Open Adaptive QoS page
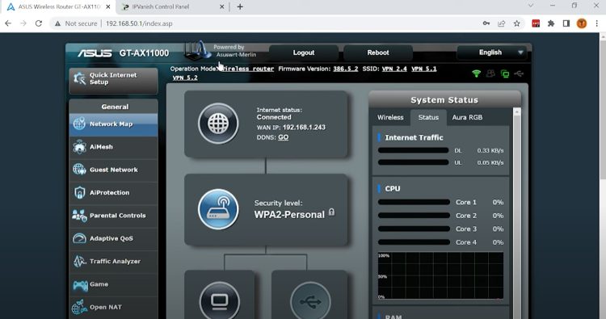 pyautogui.click(x=113, y=238)
